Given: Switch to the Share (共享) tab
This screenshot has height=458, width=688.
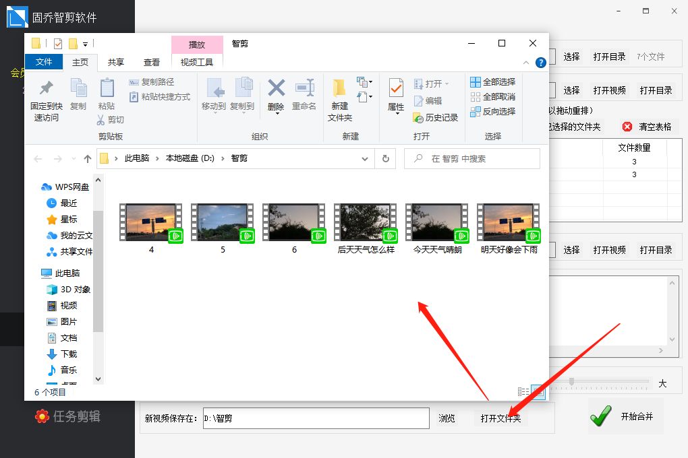Looking at the screenshot, I should pyautogui.click(x=116, y=62).
